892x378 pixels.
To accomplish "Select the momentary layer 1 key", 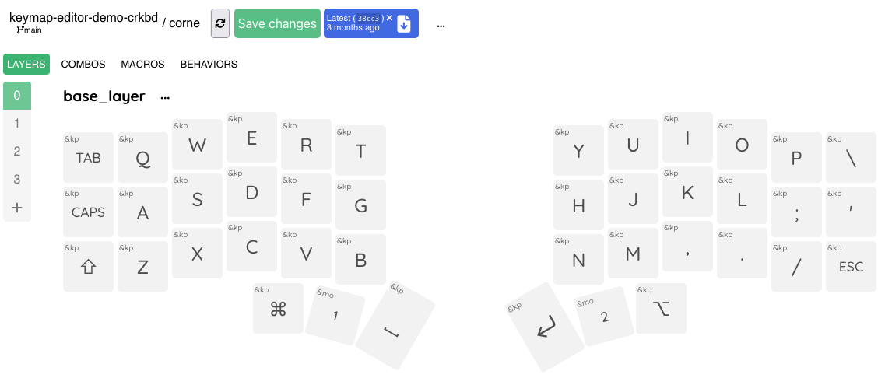I will tap(335, 316).
